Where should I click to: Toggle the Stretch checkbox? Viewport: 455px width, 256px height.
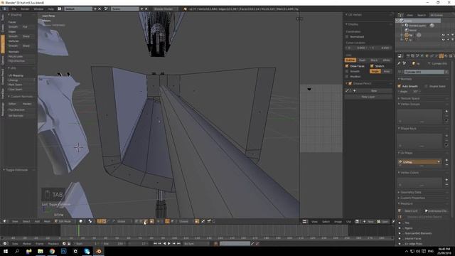tap(372, 66)
